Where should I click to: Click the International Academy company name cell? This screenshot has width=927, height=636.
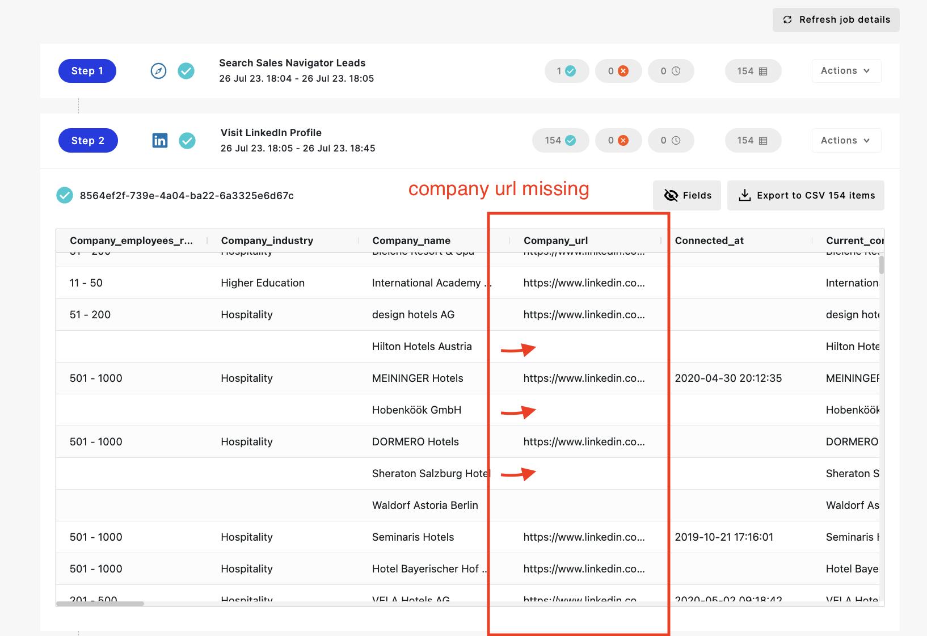(431, 283)
